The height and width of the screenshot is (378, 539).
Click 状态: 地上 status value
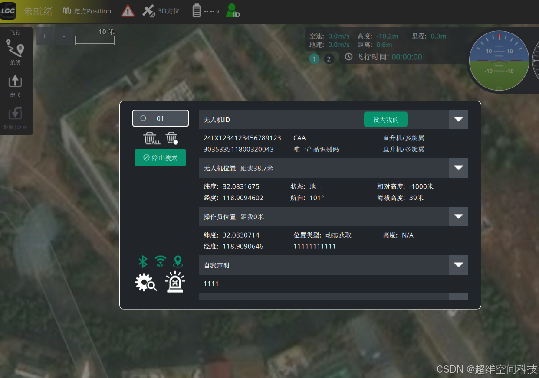(306, 186)
